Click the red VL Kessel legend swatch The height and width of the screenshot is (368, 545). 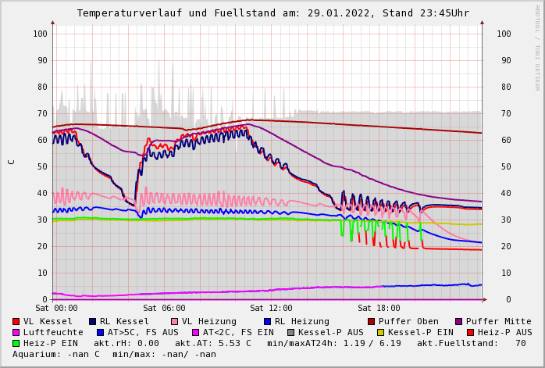(x=16, y=322)
